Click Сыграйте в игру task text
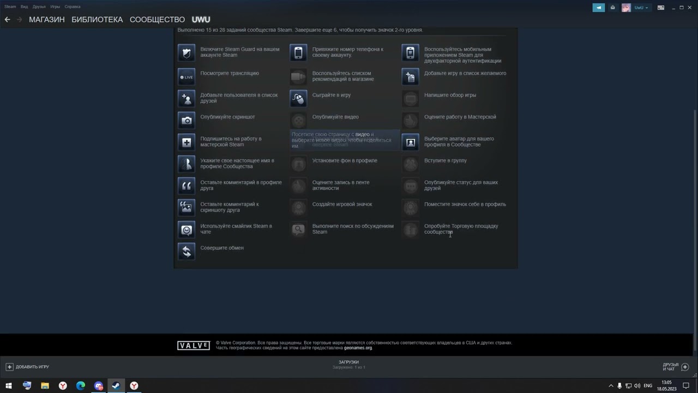 point(332,95)
